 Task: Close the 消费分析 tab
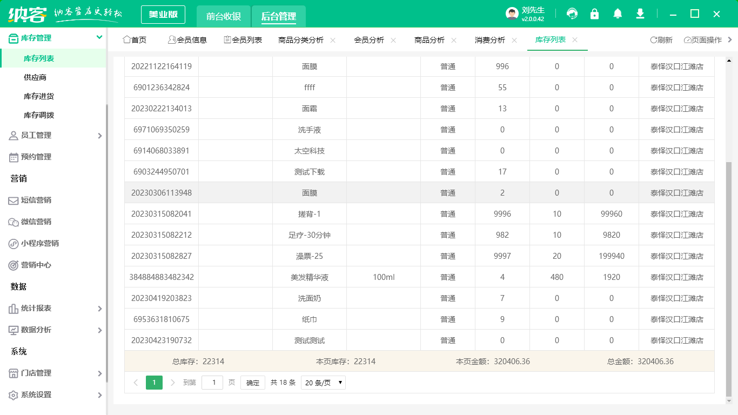point(514,40)
